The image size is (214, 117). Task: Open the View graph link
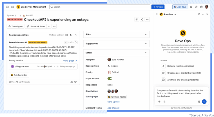(70, 61)
